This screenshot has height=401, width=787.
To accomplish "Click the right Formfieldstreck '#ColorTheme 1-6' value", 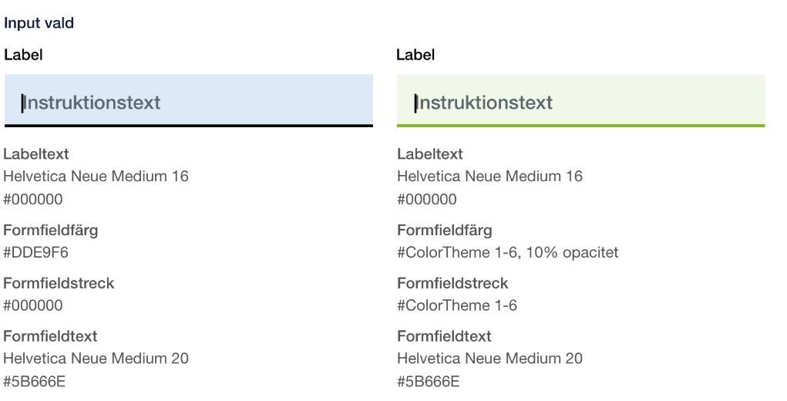I will coord(457,305).
